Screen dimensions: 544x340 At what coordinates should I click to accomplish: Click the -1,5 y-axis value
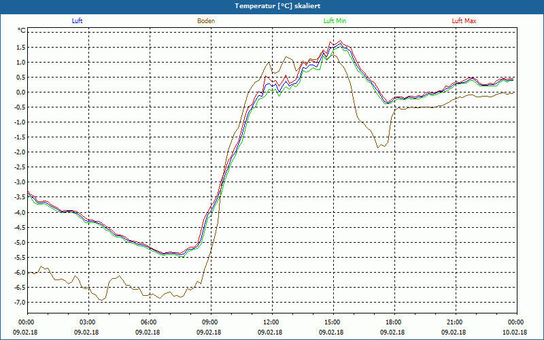pos(20,137)
